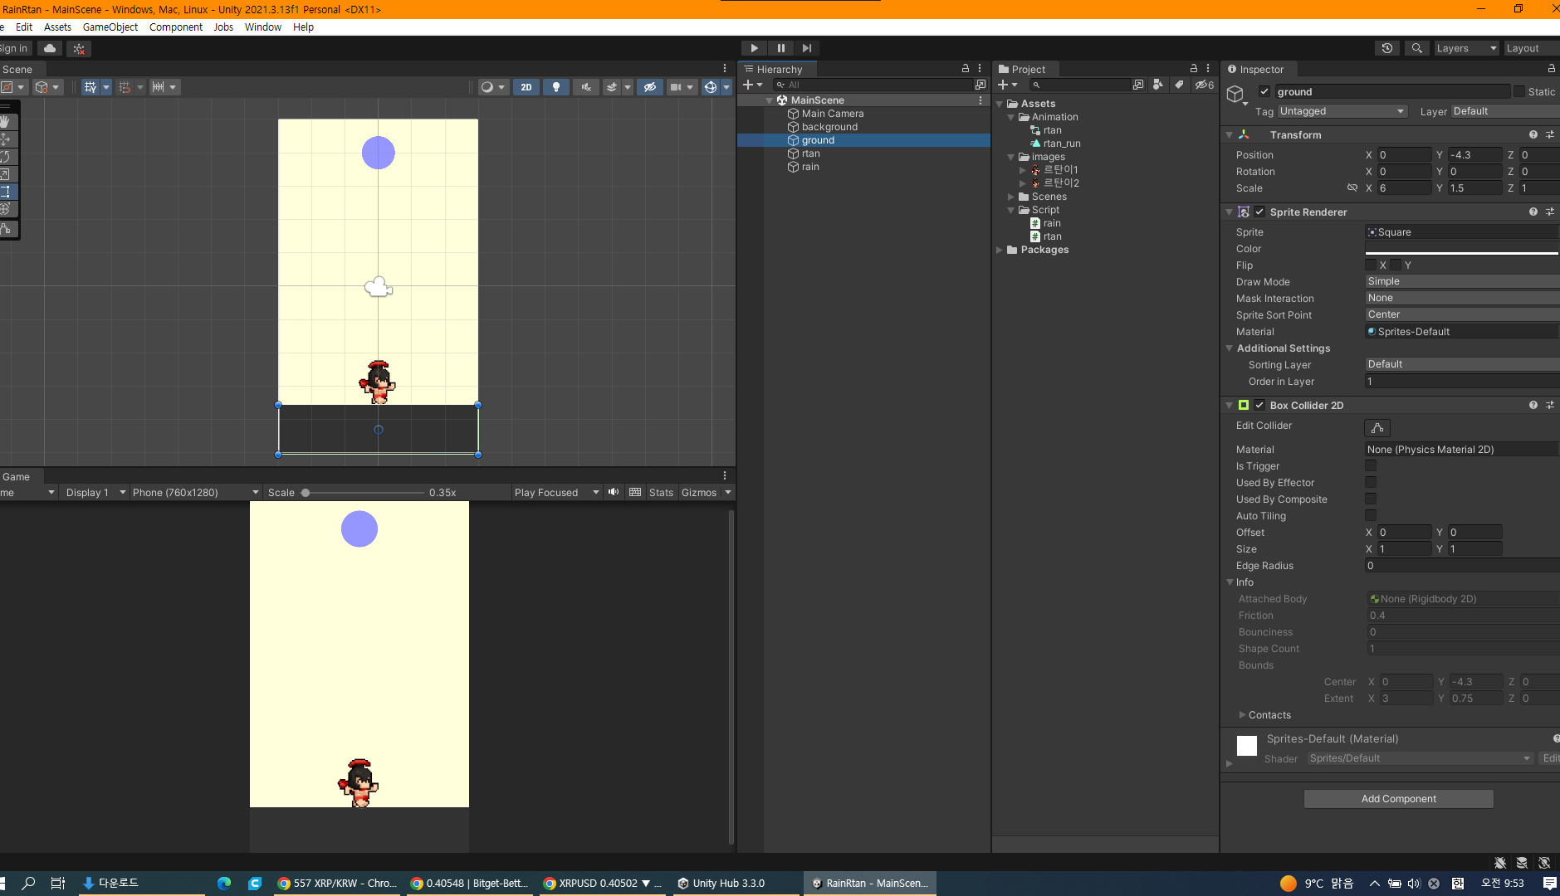Toggle hidden objects visibility in Scene
Image resolution: width=1560 pixels, height=896 pixels.
(x=650, y=87)
